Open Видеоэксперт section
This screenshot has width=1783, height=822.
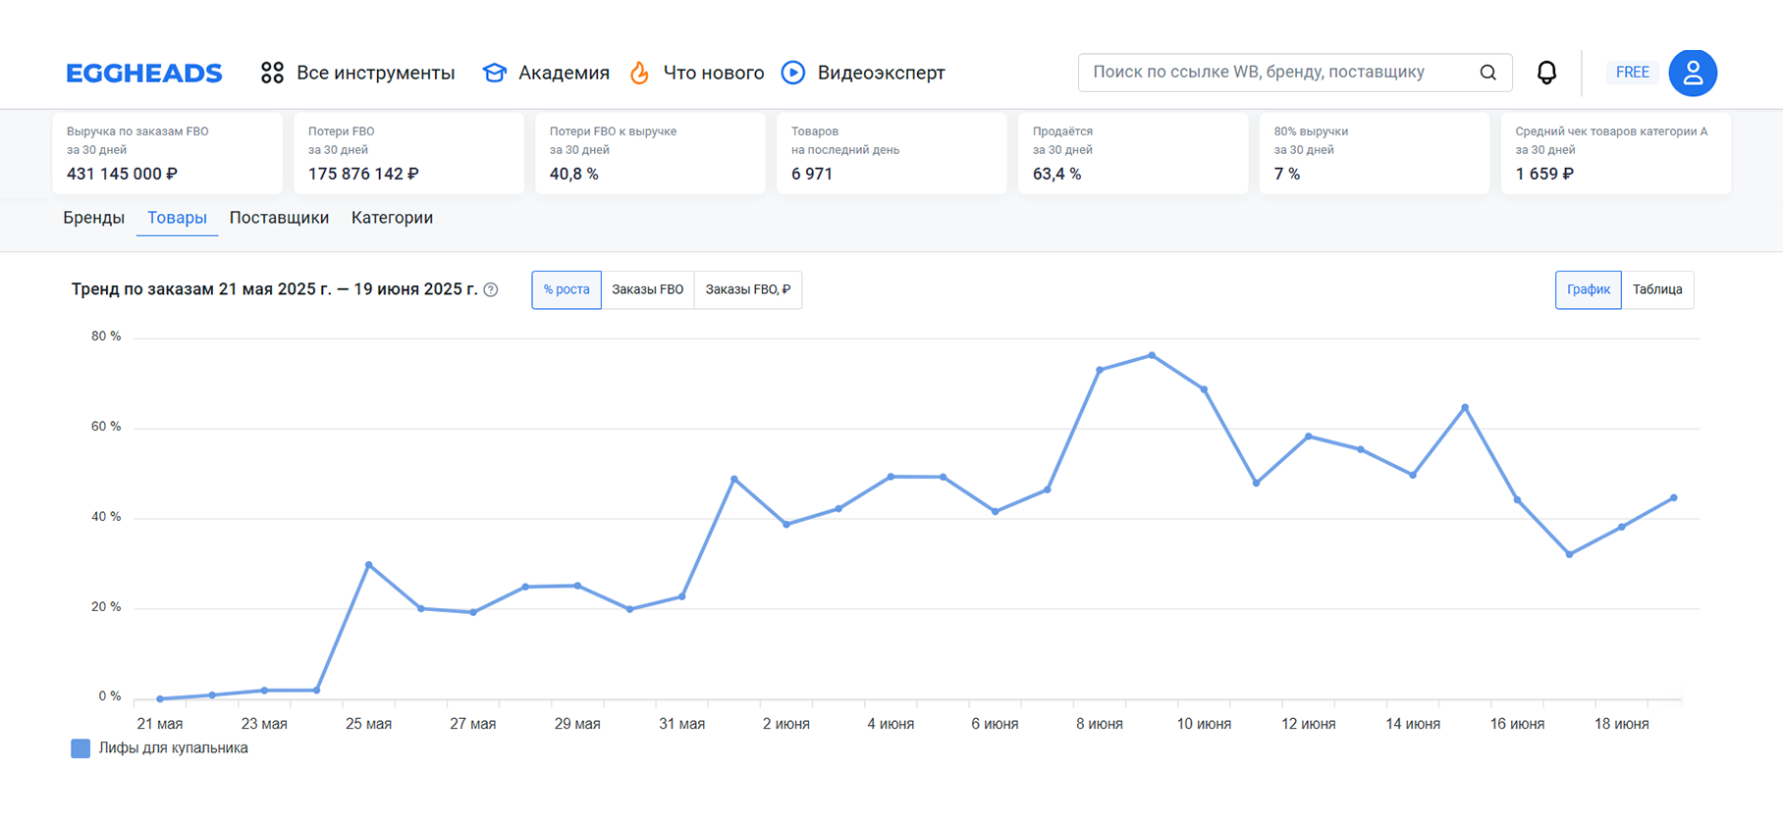pyautogui.click(x=881, y=73)
